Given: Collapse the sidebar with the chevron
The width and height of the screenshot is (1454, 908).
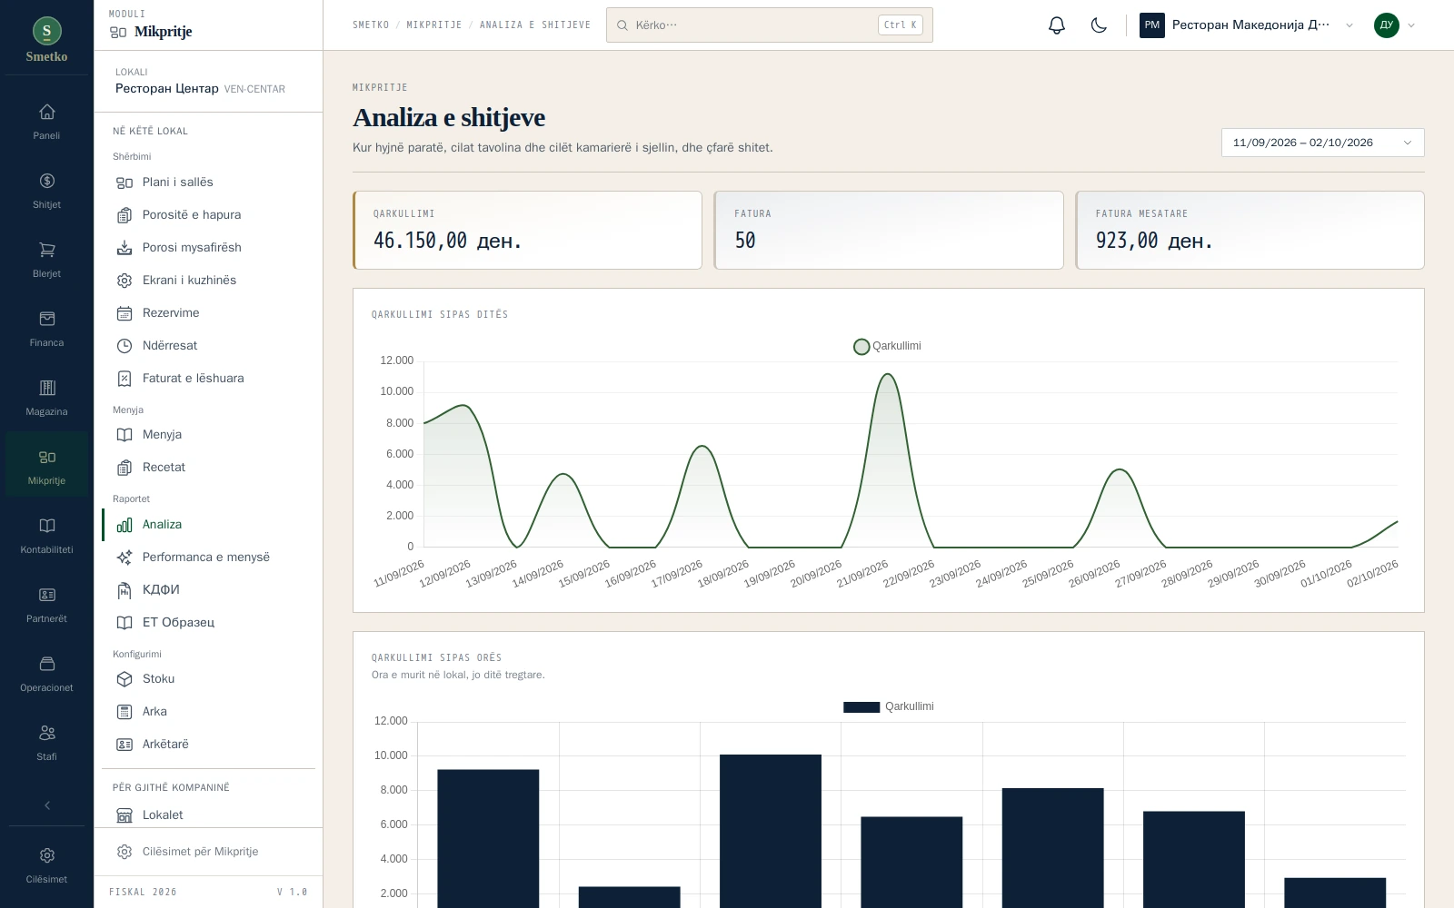Looking at the screenshot, I should click(47, 805).
